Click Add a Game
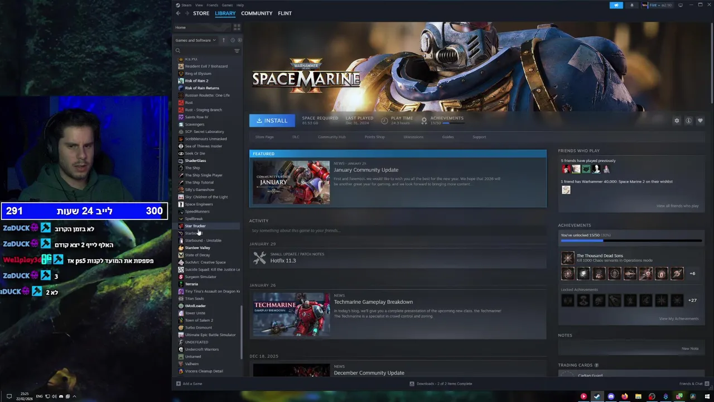 [x=189, y=384]
